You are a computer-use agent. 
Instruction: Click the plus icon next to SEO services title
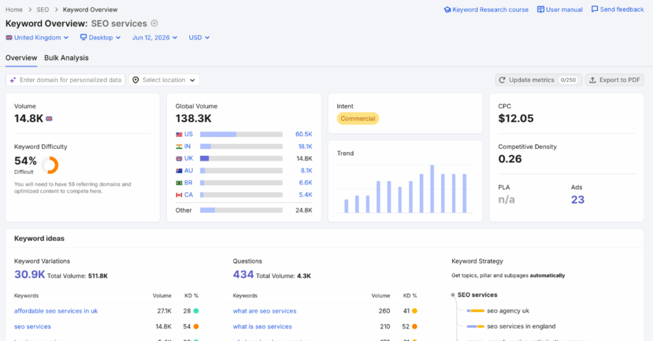point(154,24)
